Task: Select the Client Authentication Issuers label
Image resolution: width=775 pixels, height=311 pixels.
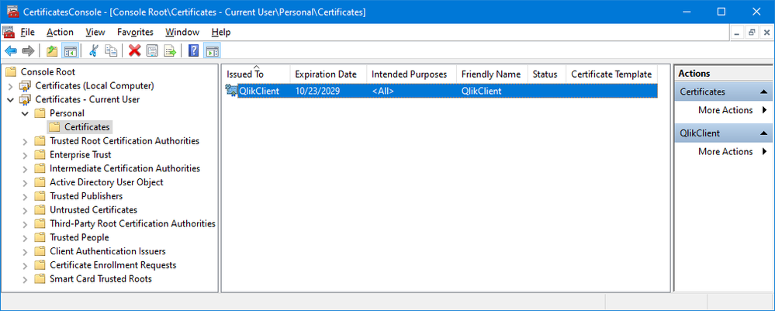Action: 108,251
